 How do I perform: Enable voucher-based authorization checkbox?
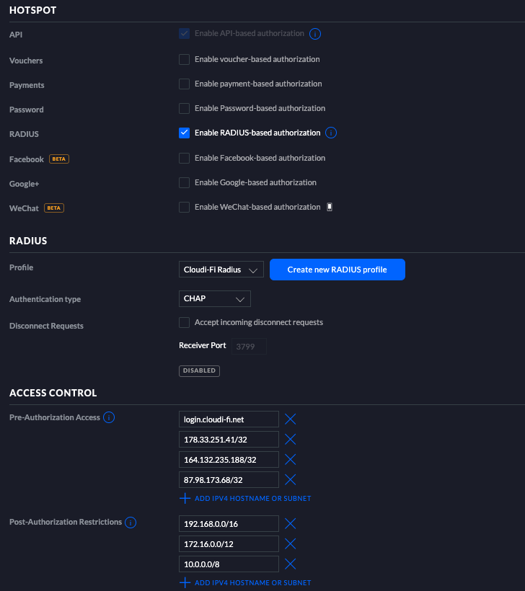click(x=184, y=59)
